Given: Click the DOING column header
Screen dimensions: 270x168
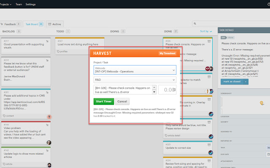Looking at the screenshot, I should (115, 31).
